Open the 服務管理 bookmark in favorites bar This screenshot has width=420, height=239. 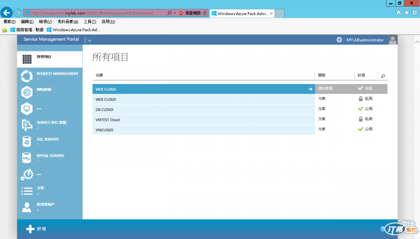(27, 30)
